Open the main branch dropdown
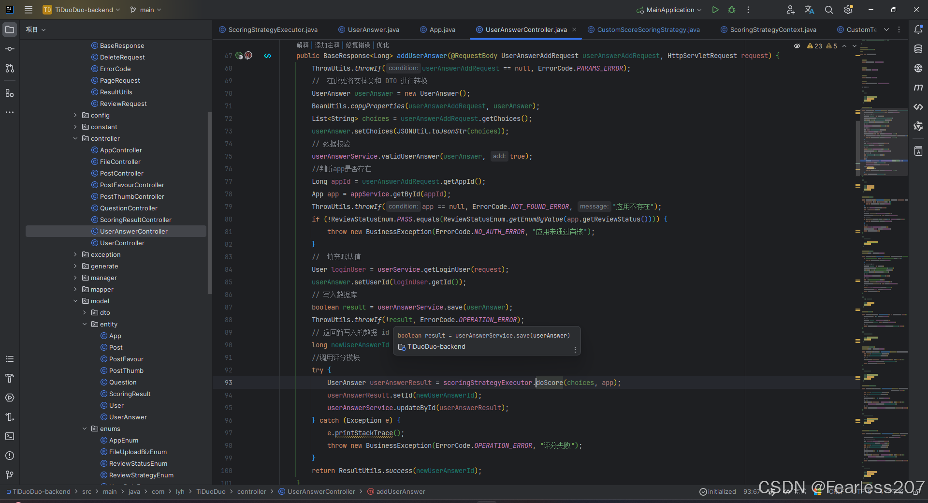The image size is (928, 503). [145, 10]
